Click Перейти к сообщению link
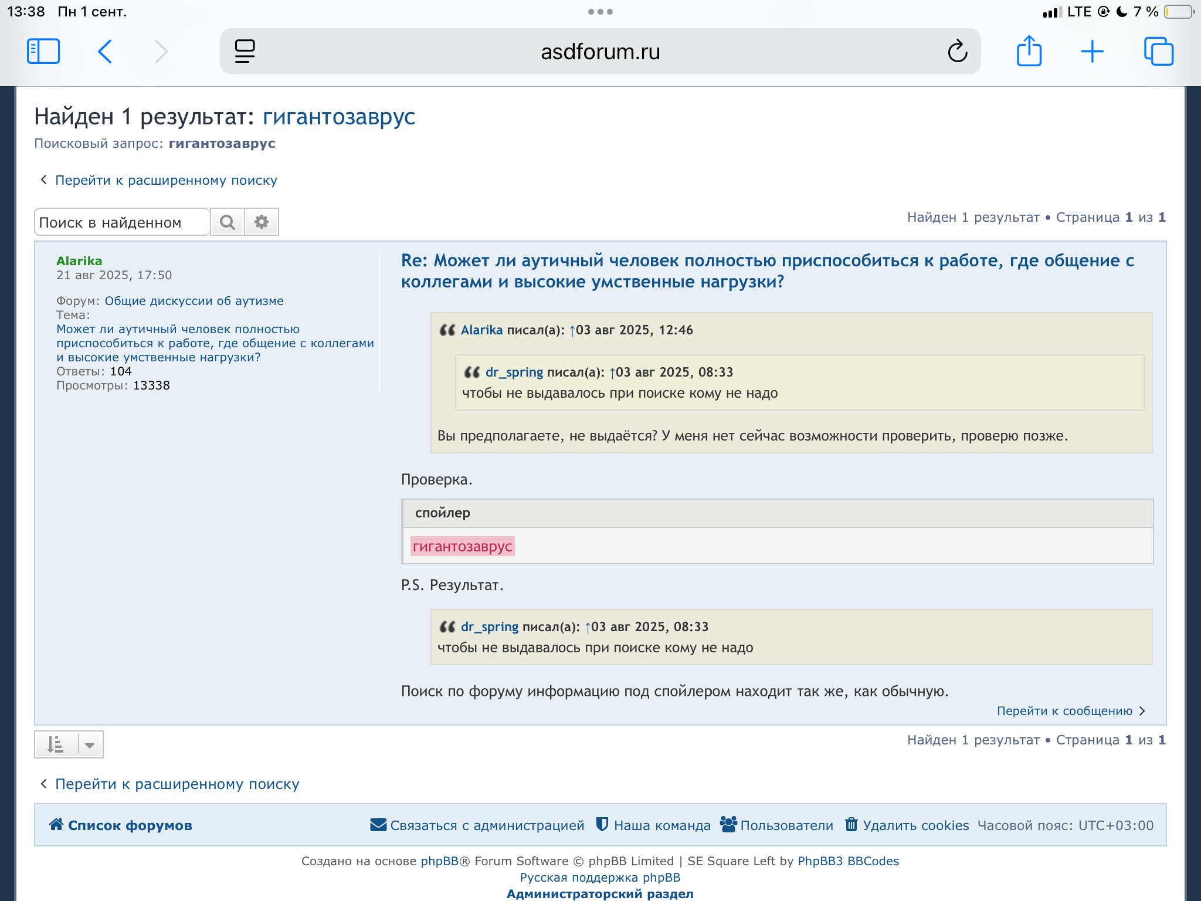The image size is (1201, 901). click(1064, 711)
